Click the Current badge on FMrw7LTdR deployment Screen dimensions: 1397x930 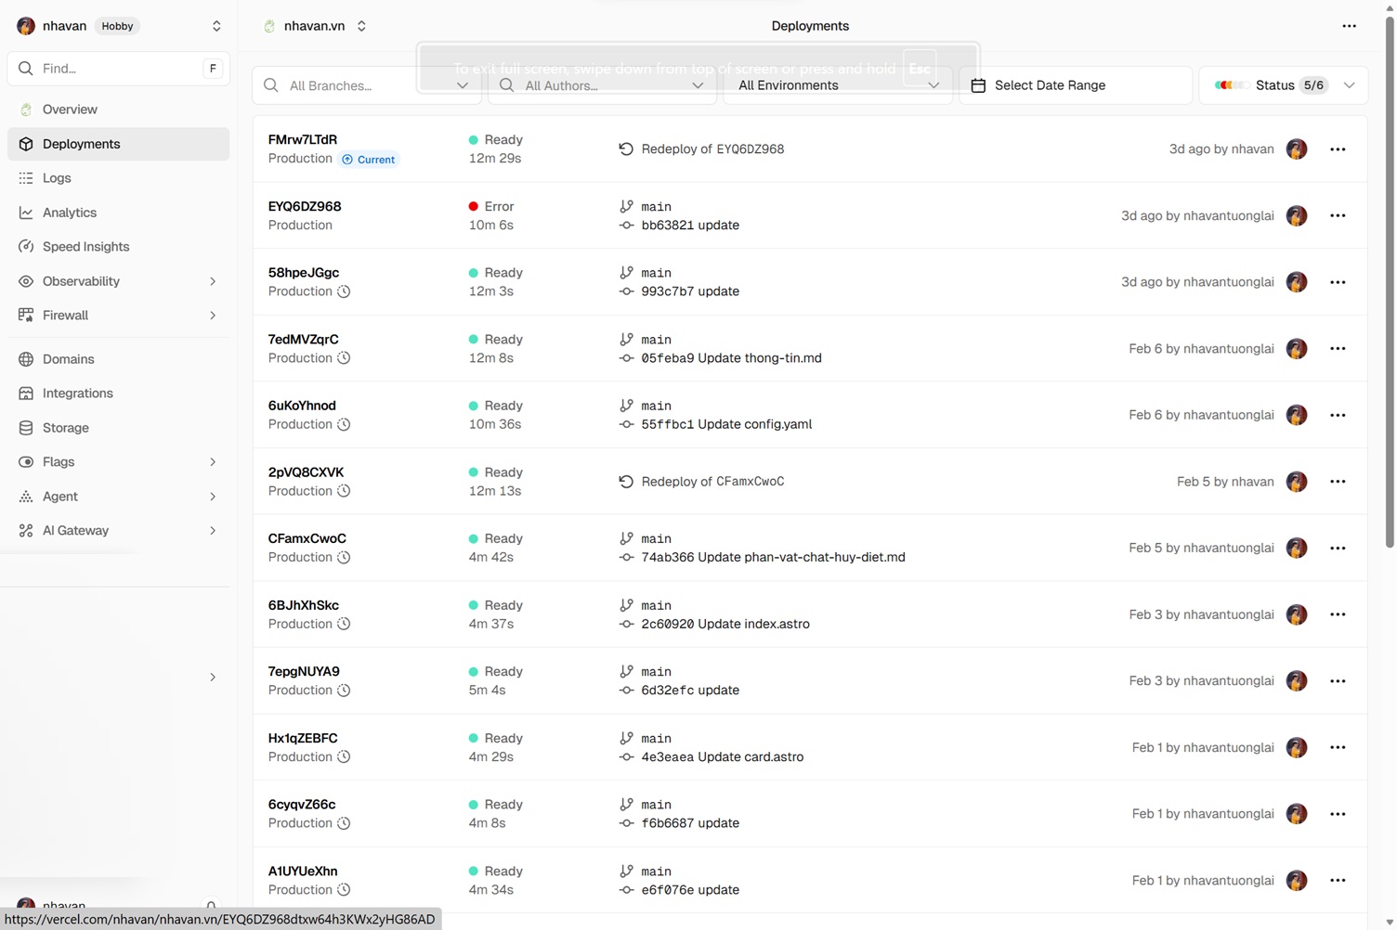point(369,159)
